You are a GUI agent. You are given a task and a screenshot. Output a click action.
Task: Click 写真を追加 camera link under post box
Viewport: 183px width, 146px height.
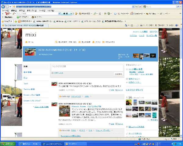[57, 73]
